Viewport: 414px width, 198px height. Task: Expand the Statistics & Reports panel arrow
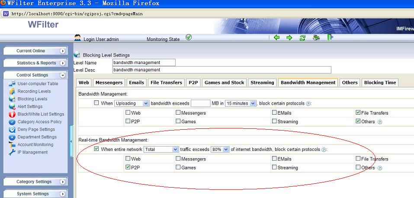click(x=63, y=63)
